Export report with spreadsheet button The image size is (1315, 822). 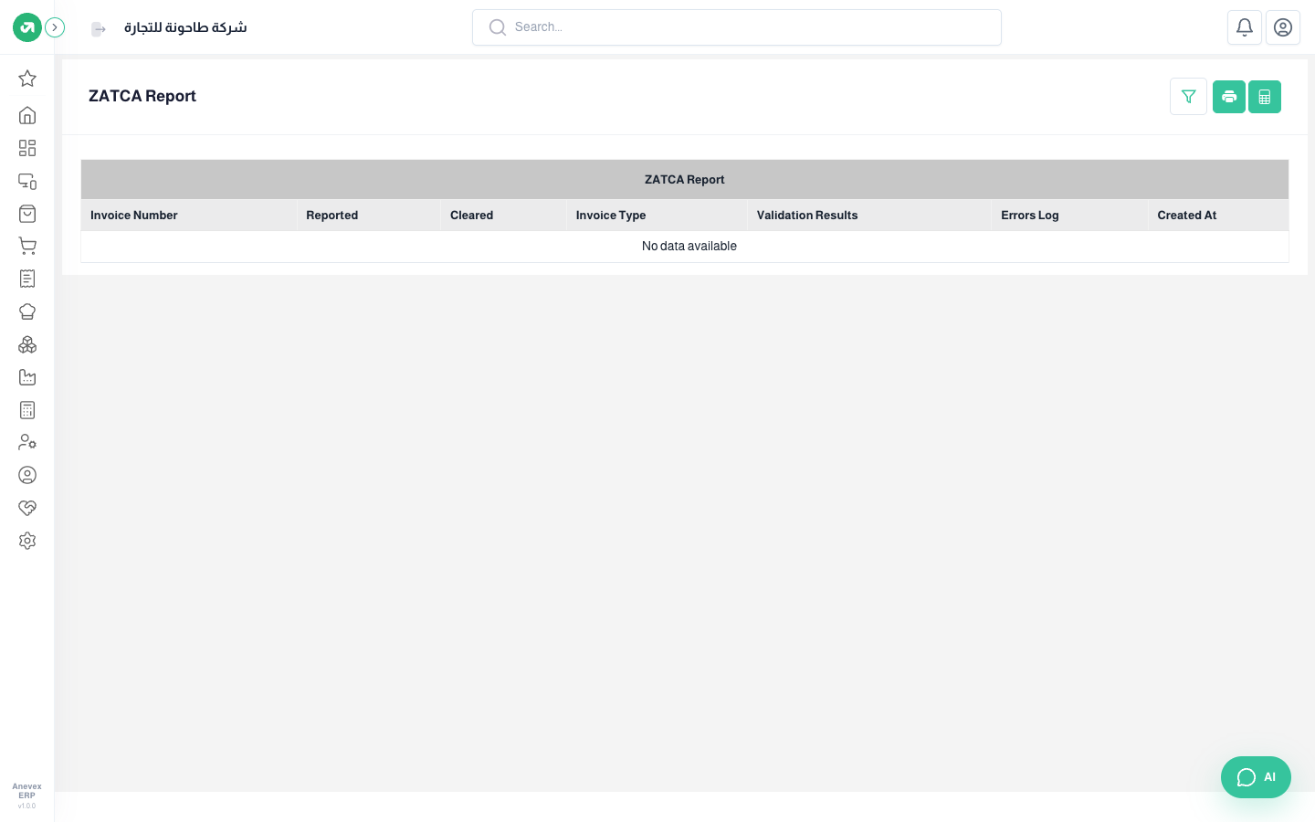[1265, 97]
